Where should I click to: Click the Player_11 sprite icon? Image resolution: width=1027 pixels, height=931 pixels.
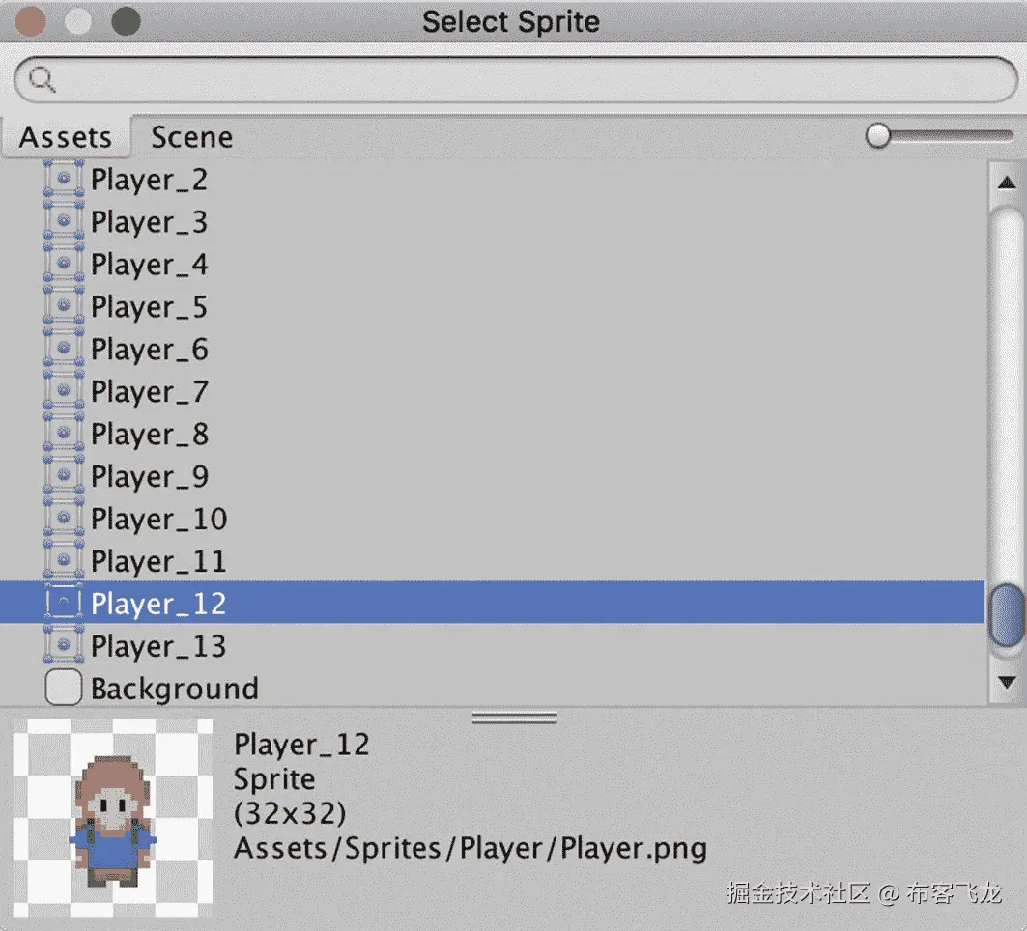[64, 560]
